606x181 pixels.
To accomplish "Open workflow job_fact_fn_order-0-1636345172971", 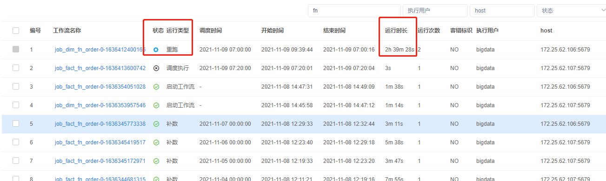I will point(100,161).
